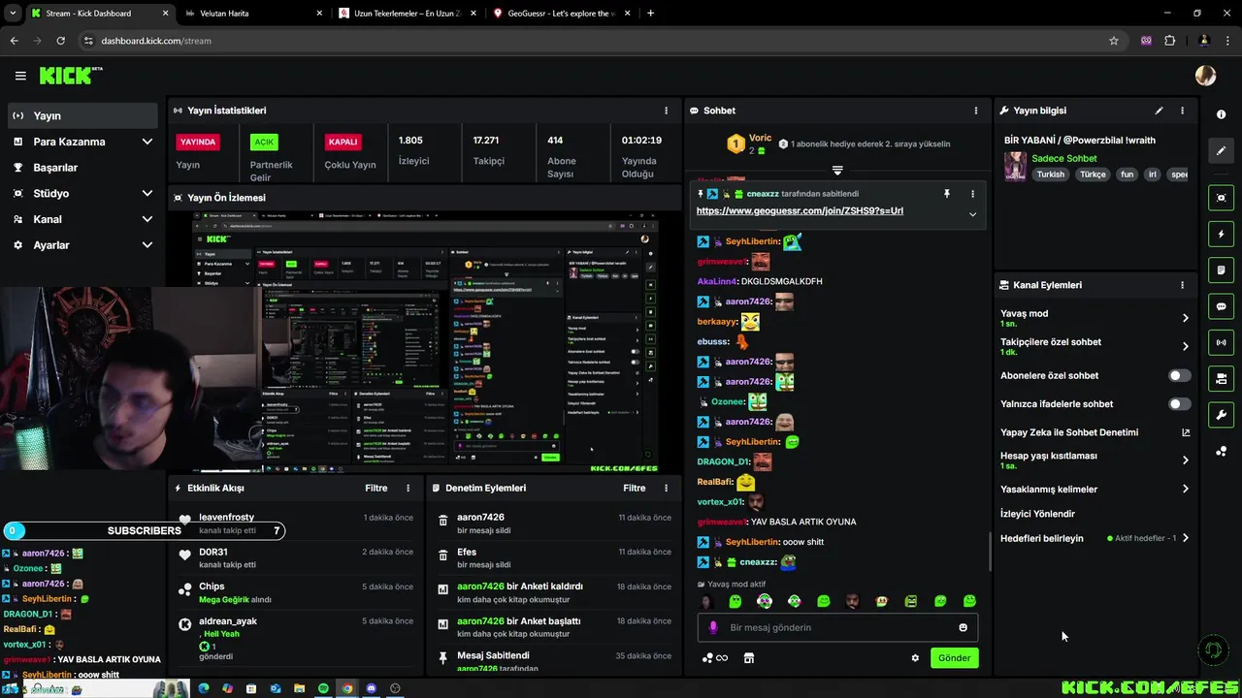Toggle Yalnızca ifadelerle sohbet switch
The height and width of the screenshot is (698, 1242).
point(1179,403)
